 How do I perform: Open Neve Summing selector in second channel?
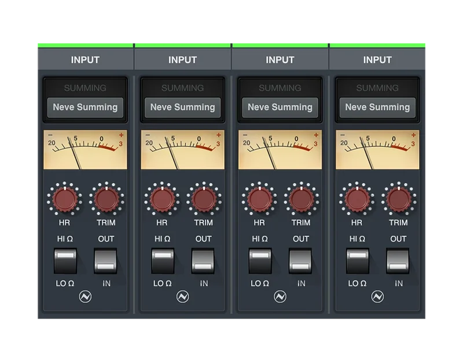click(183, 108)
